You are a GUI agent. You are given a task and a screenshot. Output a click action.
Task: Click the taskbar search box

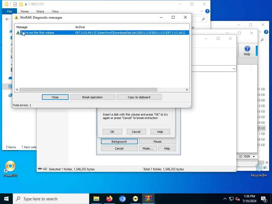click(51, 199)
